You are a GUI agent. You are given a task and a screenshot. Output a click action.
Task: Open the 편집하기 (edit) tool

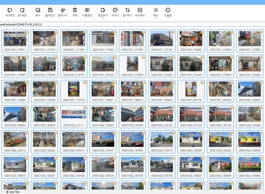pos(103,12)
